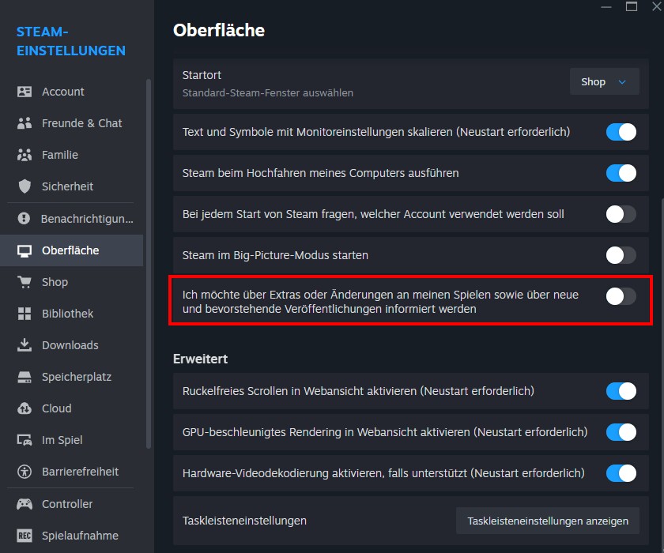This screenshot has height=553, width=664.
Task: Open the Freunde & Chat section
Action: pyautogui.click(x=81, y=123)
